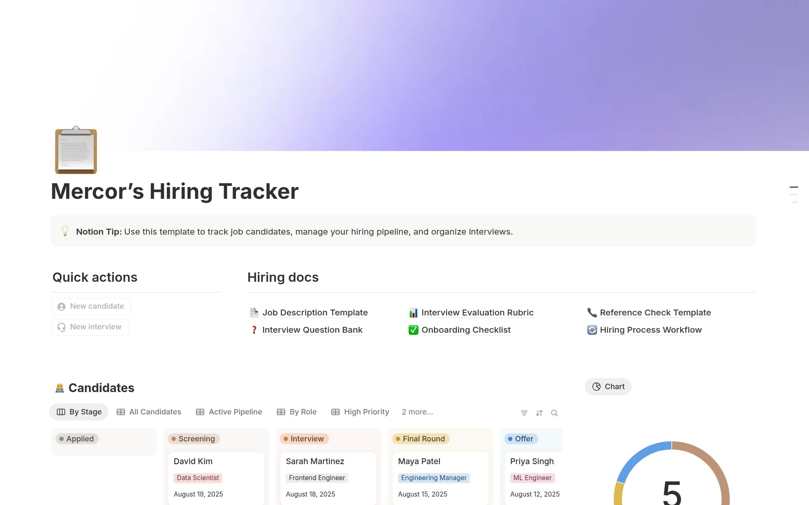Click the August 15, 2025 date
The height and width of the screenshot is (505, 809).
423,494
